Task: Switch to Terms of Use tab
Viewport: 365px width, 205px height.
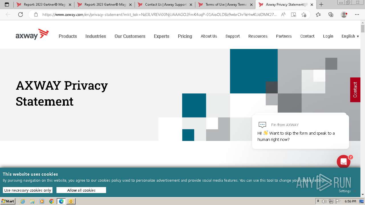Action: point(225,5)
